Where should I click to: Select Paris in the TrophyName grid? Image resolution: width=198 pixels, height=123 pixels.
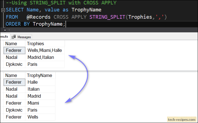pyautogui.click(x=40, y=110)
